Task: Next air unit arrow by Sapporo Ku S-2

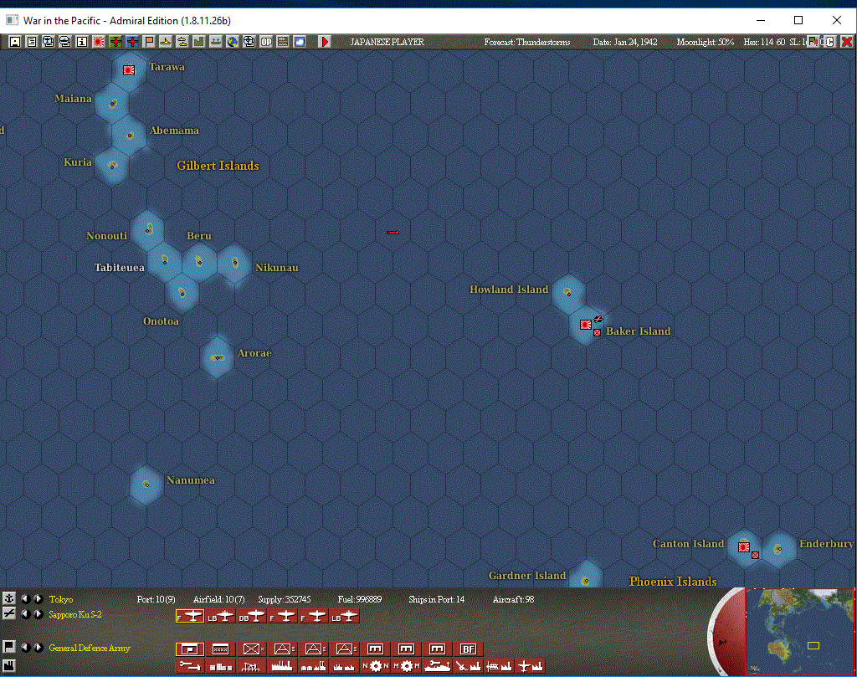Action: pyautogui.click(x=38, y=614)
